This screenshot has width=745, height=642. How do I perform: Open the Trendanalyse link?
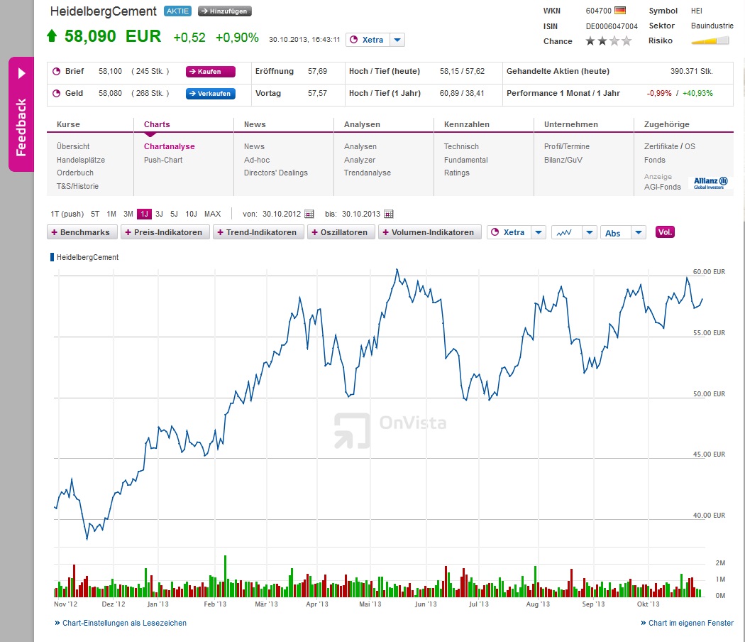click(368, 173)
